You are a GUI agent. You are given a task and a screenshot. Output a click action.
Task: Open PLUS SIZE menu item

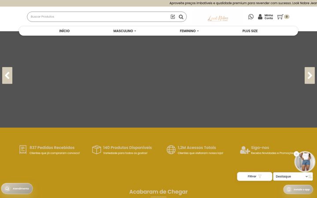point(250,31)
